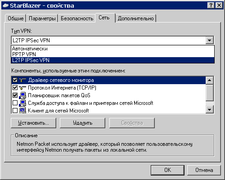Select Протокол Интернета (TCP/IP) row text
The width and height of the screenshot is (225, 180).
click(62, 88)
